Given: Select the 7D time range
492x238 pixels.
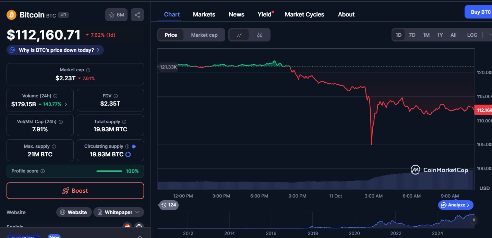Looking at the screenshot, I should [412, 35].
